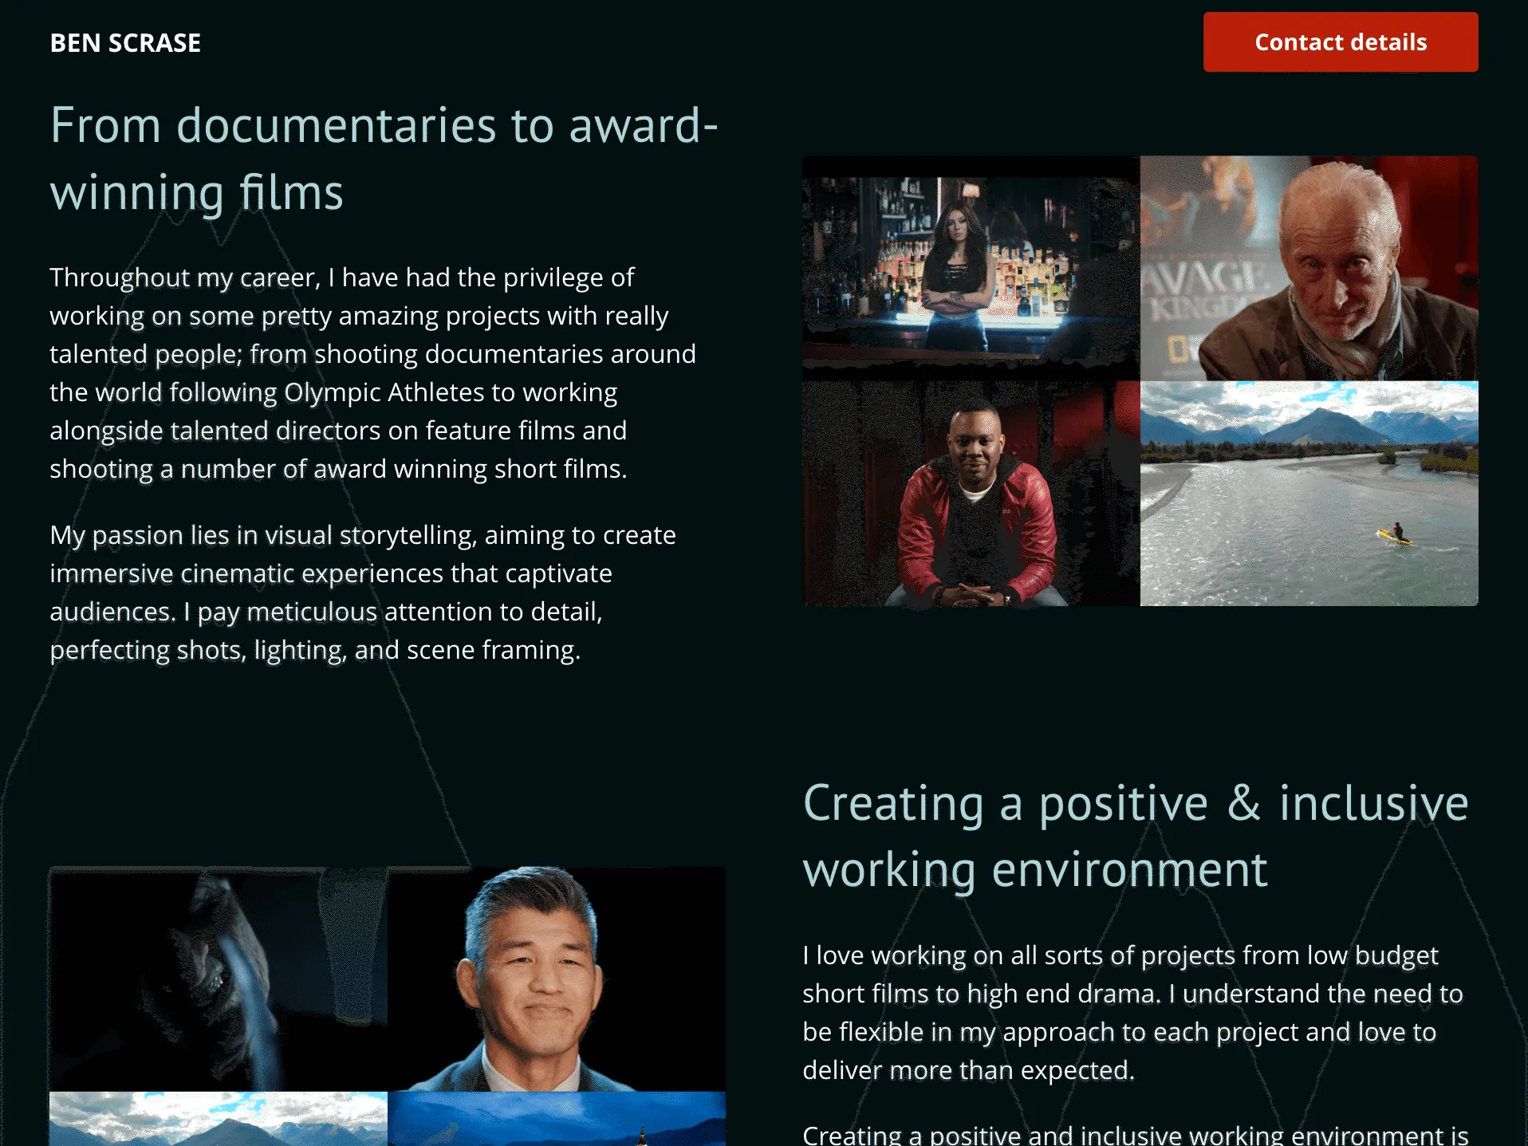Image resolution: width=1528 pixels, height=1146 pixels.
Task: Click the BEN SCRASE site logo
Action: tap(125, 43)
